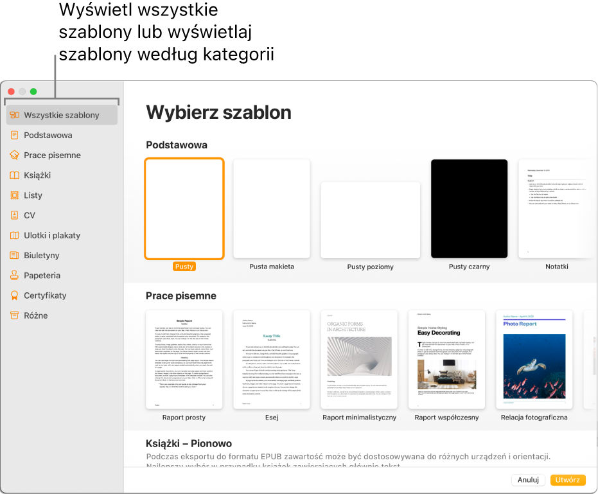Show Różne templates
The image size is (598, 494).
point(36,315)
